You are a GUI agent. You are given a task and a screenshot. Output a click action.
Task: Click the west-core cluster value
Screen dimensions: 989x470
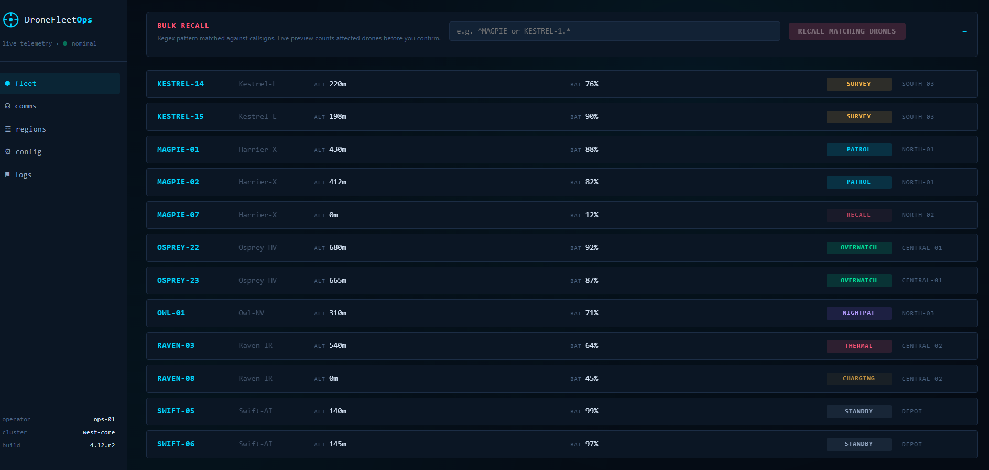coord(99,432)
